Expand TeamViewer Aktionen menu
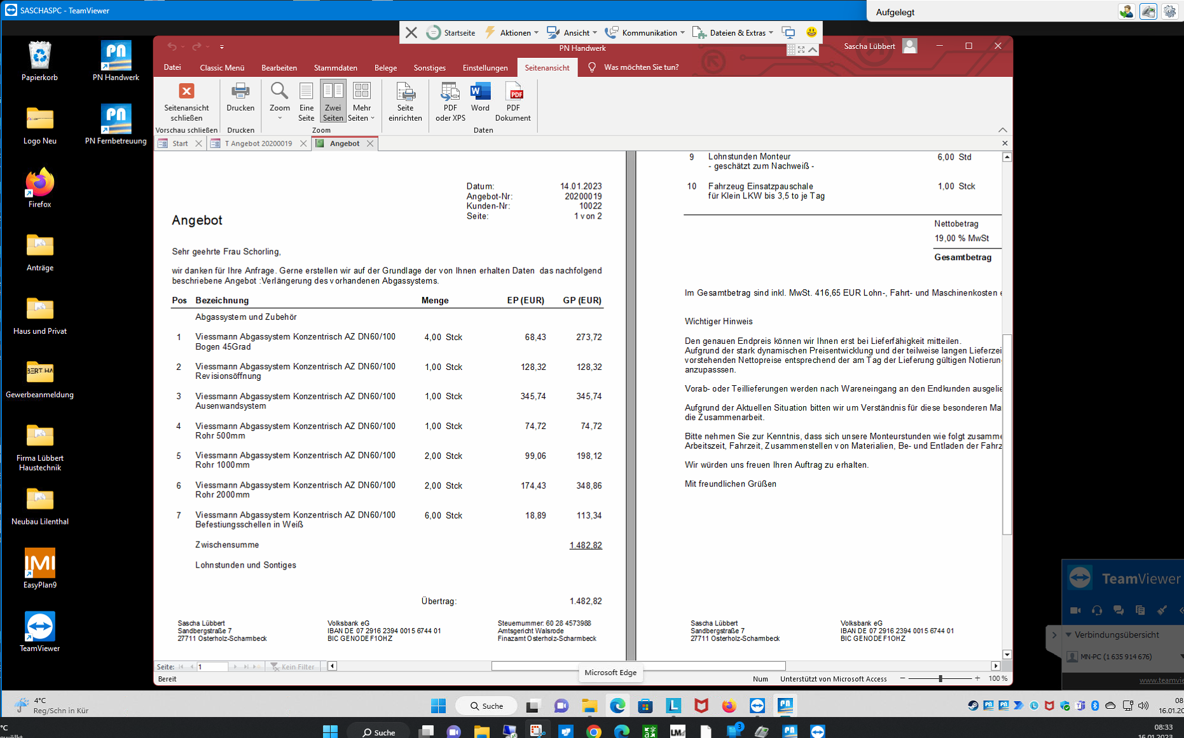Screen dimensions: 1184x738 point(513,32)
